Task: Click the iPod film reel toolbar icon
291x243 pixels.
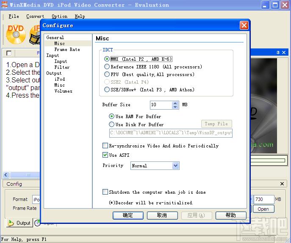Action: click(35, 35)
